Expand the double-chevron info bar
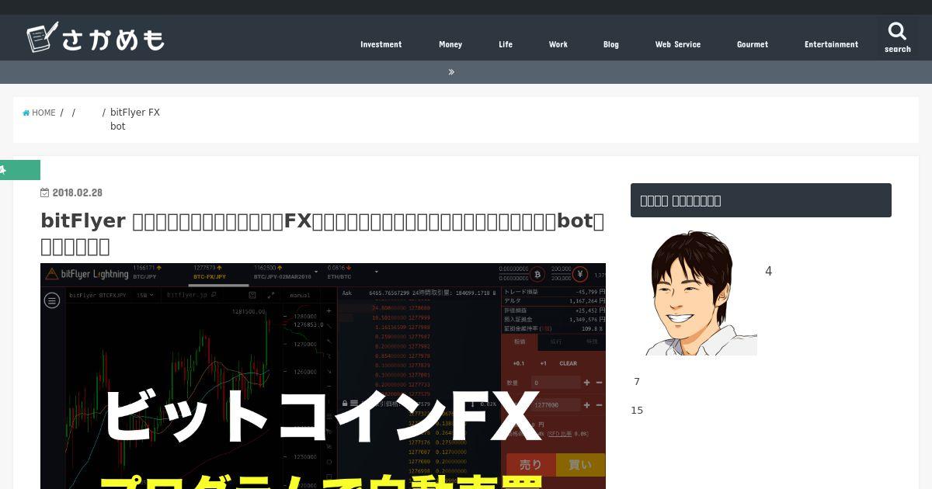Viewport: 932px width, 489px height. [x=451, y=72]
